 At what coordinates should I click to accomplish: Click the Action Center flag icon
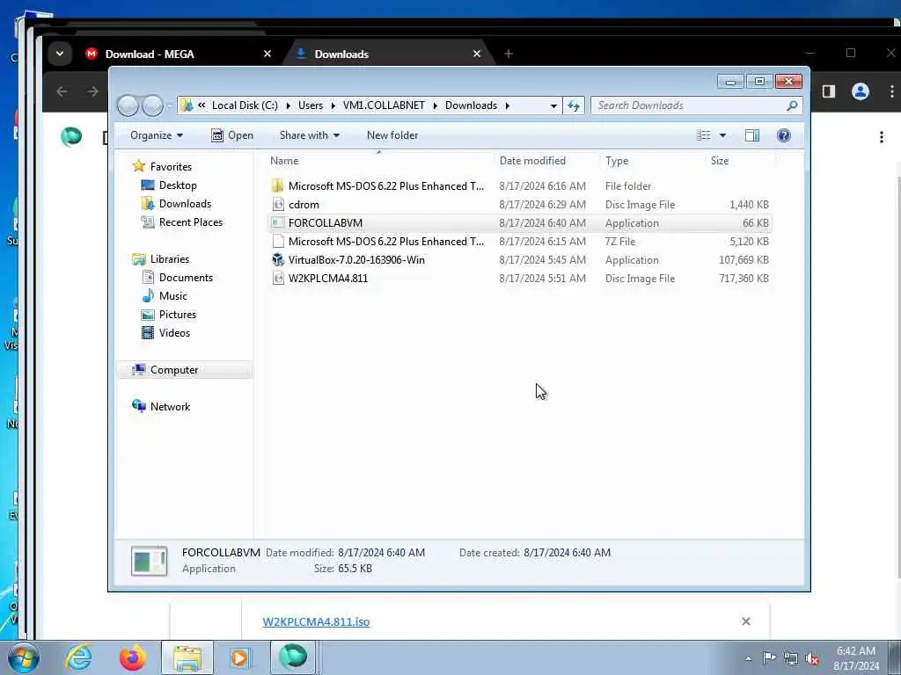pos(769,658)
